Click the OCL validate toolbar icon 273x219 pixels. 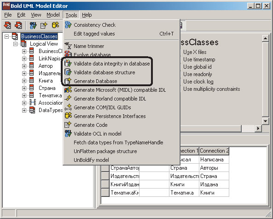point(33,25)
